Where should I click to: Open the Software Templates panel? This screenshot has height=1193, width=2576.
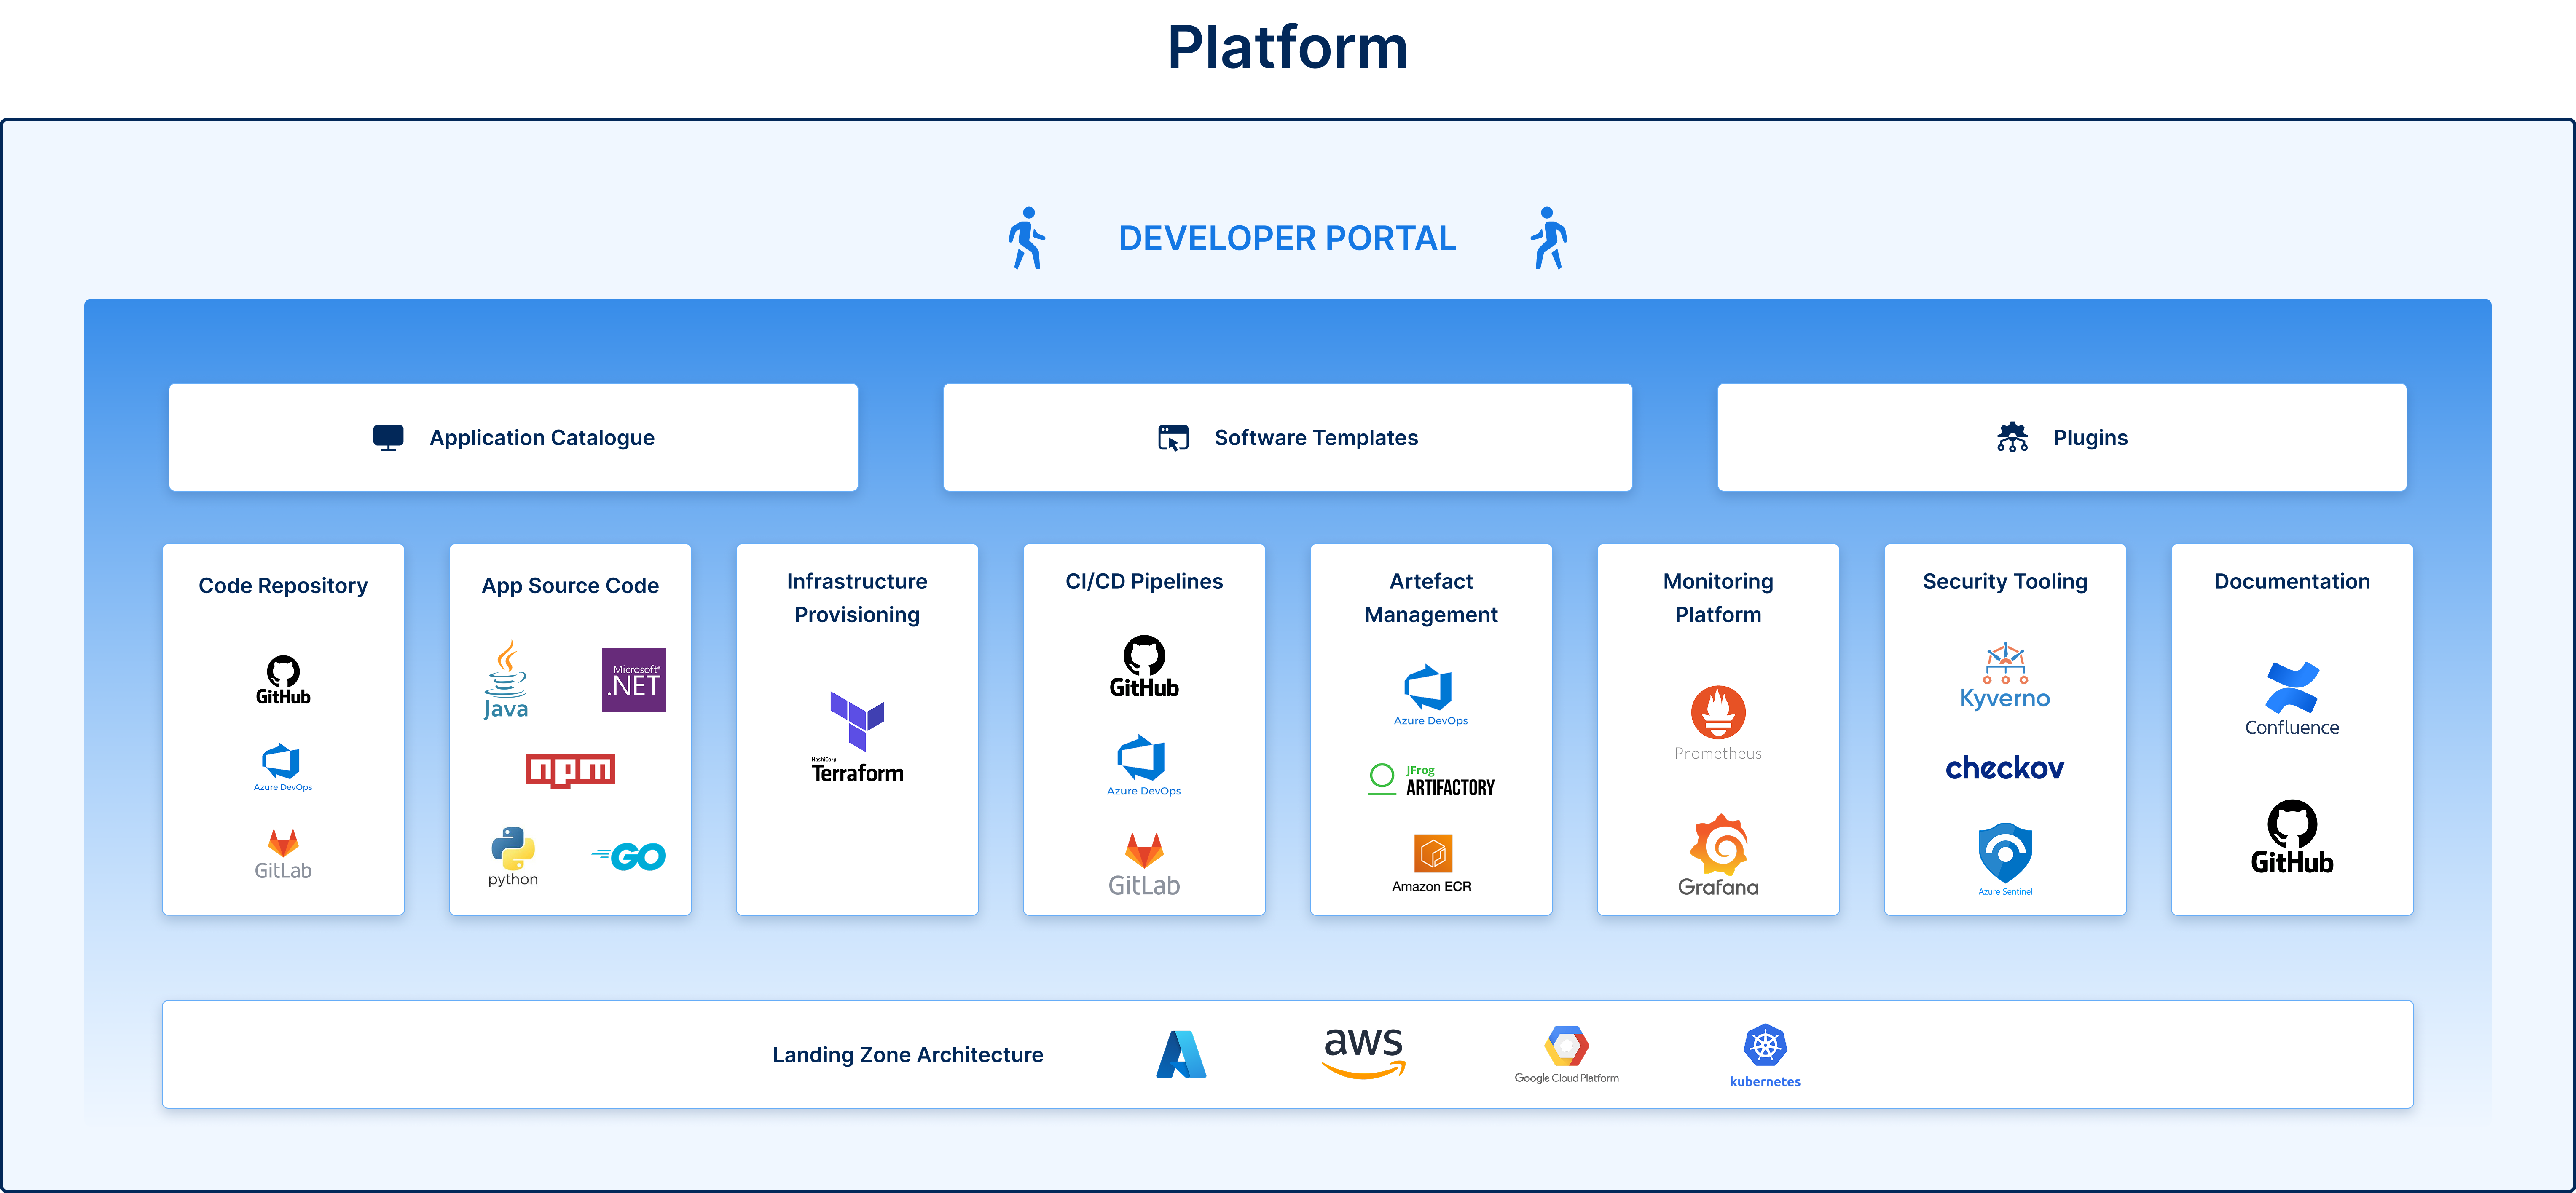1287,438
